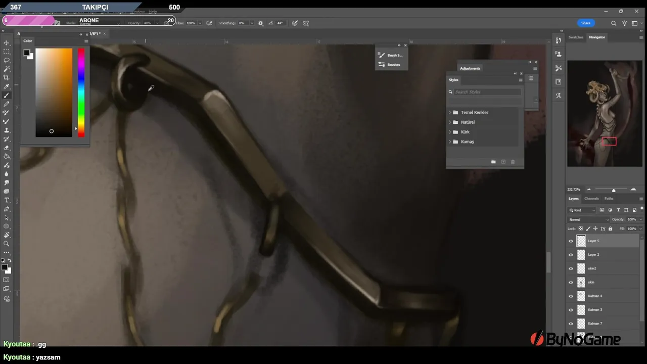Open smoothing options gear
Viewport: 647px width, 364px height.
[261, 23]
